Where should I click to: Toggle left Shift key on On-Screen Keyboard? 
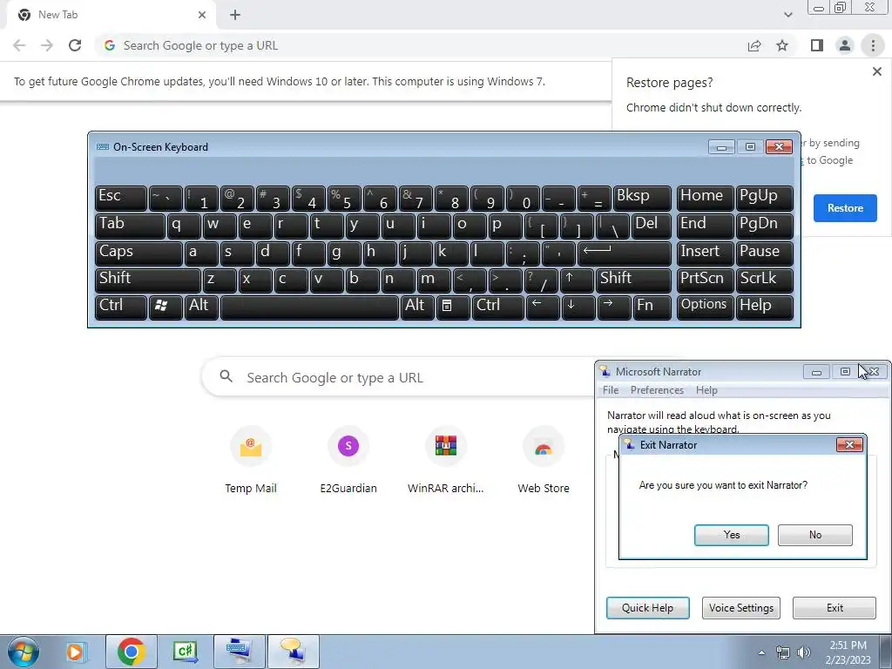point(148,280)
